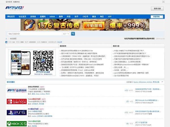Screen dimensions: 170x127
Task: Click the forum statistics chart icon
Action: pos(6,42)
